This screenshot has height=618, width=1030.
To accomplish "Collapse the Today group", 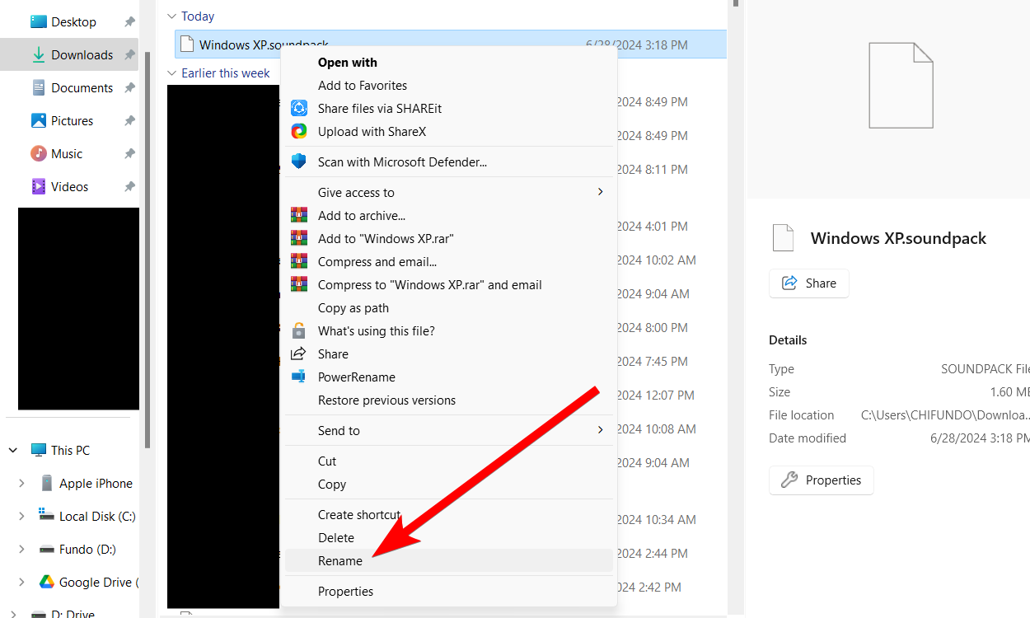I will pos(171,16).
